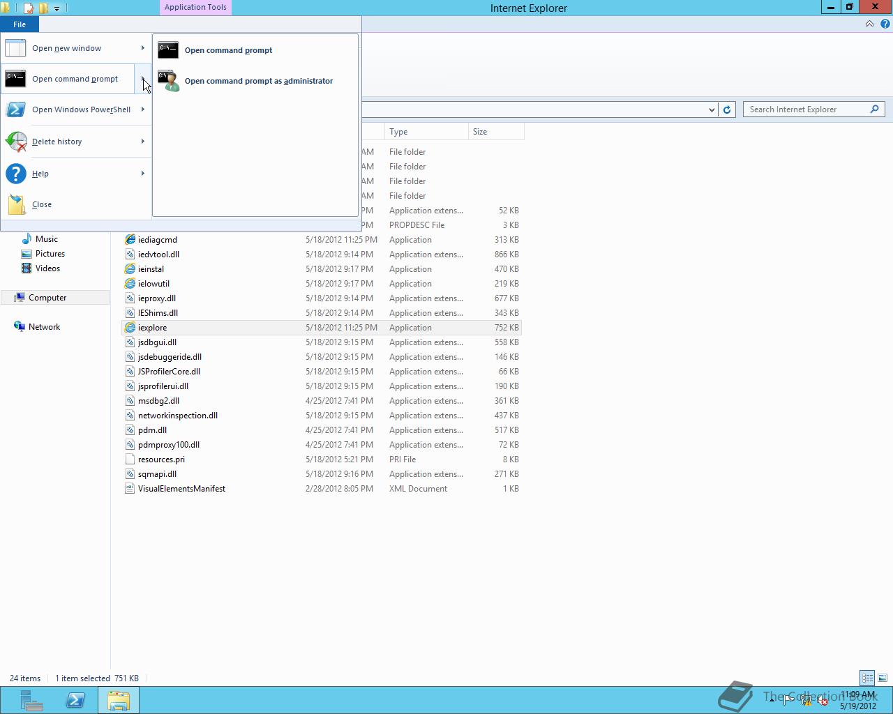
Task: Expand the Delete history submenu arrow
Action: pyautogui.click(x=143, y=142)
